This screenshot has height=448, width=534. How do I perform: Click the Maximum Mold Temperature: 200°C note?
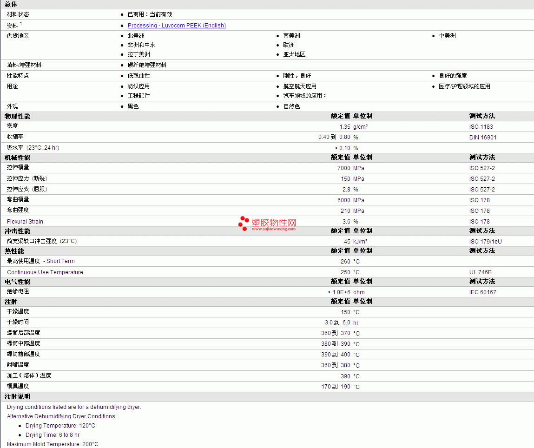(x=53, y=444)
